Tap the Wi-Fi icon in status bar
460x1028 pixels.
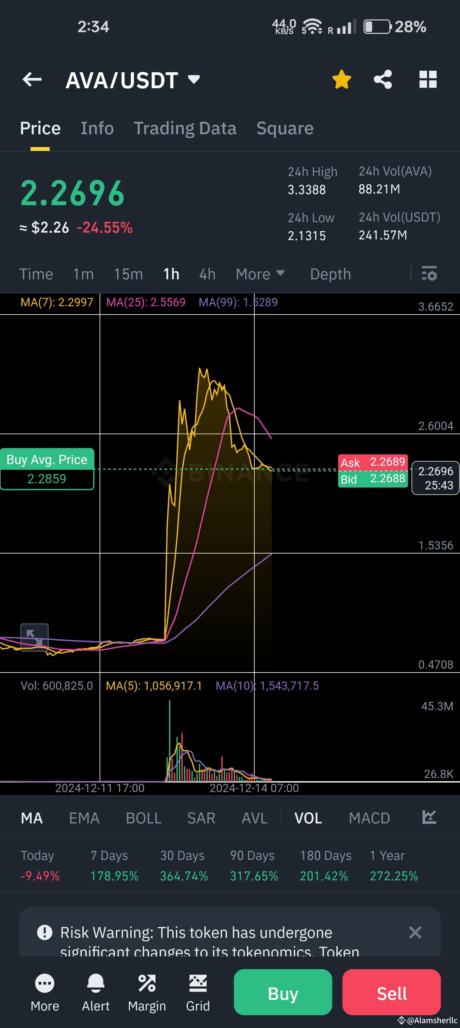tap(312, 26)
